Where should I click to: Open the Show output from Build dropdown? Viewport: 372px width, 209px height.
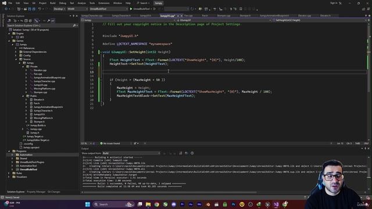click(131, 153)
